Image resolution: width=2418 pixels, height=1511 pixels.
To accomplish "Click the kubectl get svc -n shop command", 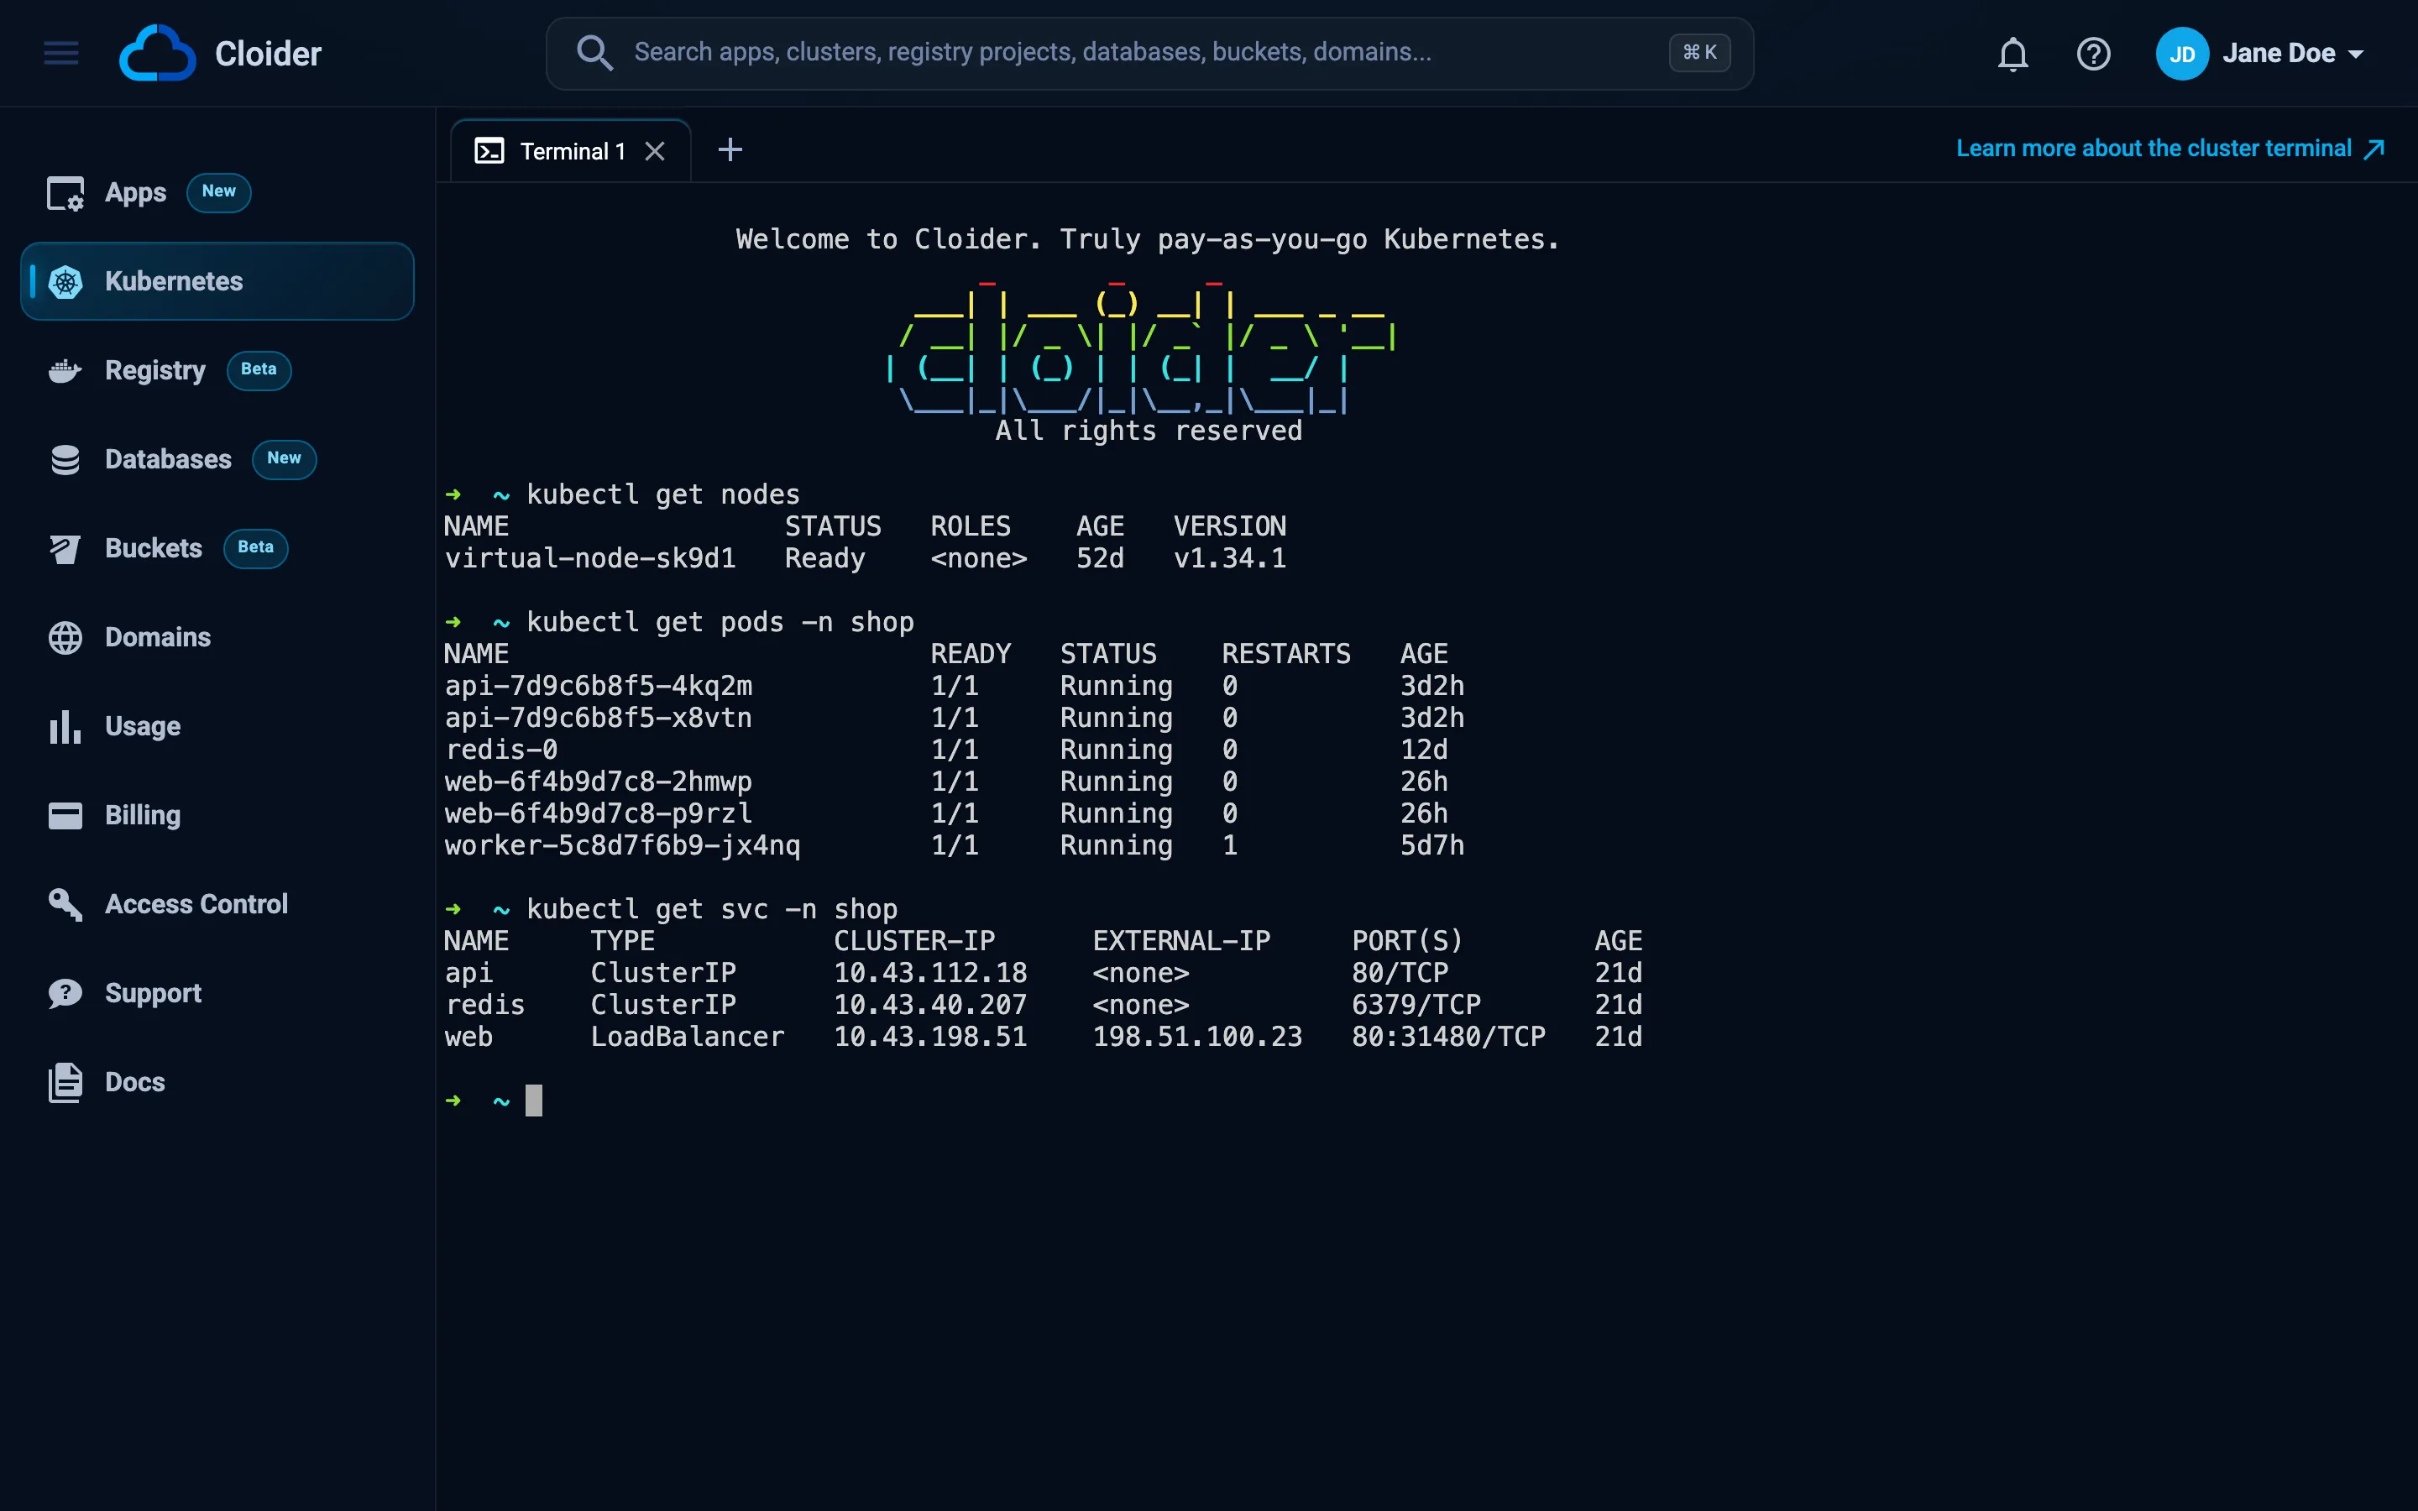I will pyautogui.click(x=713, y=909).
